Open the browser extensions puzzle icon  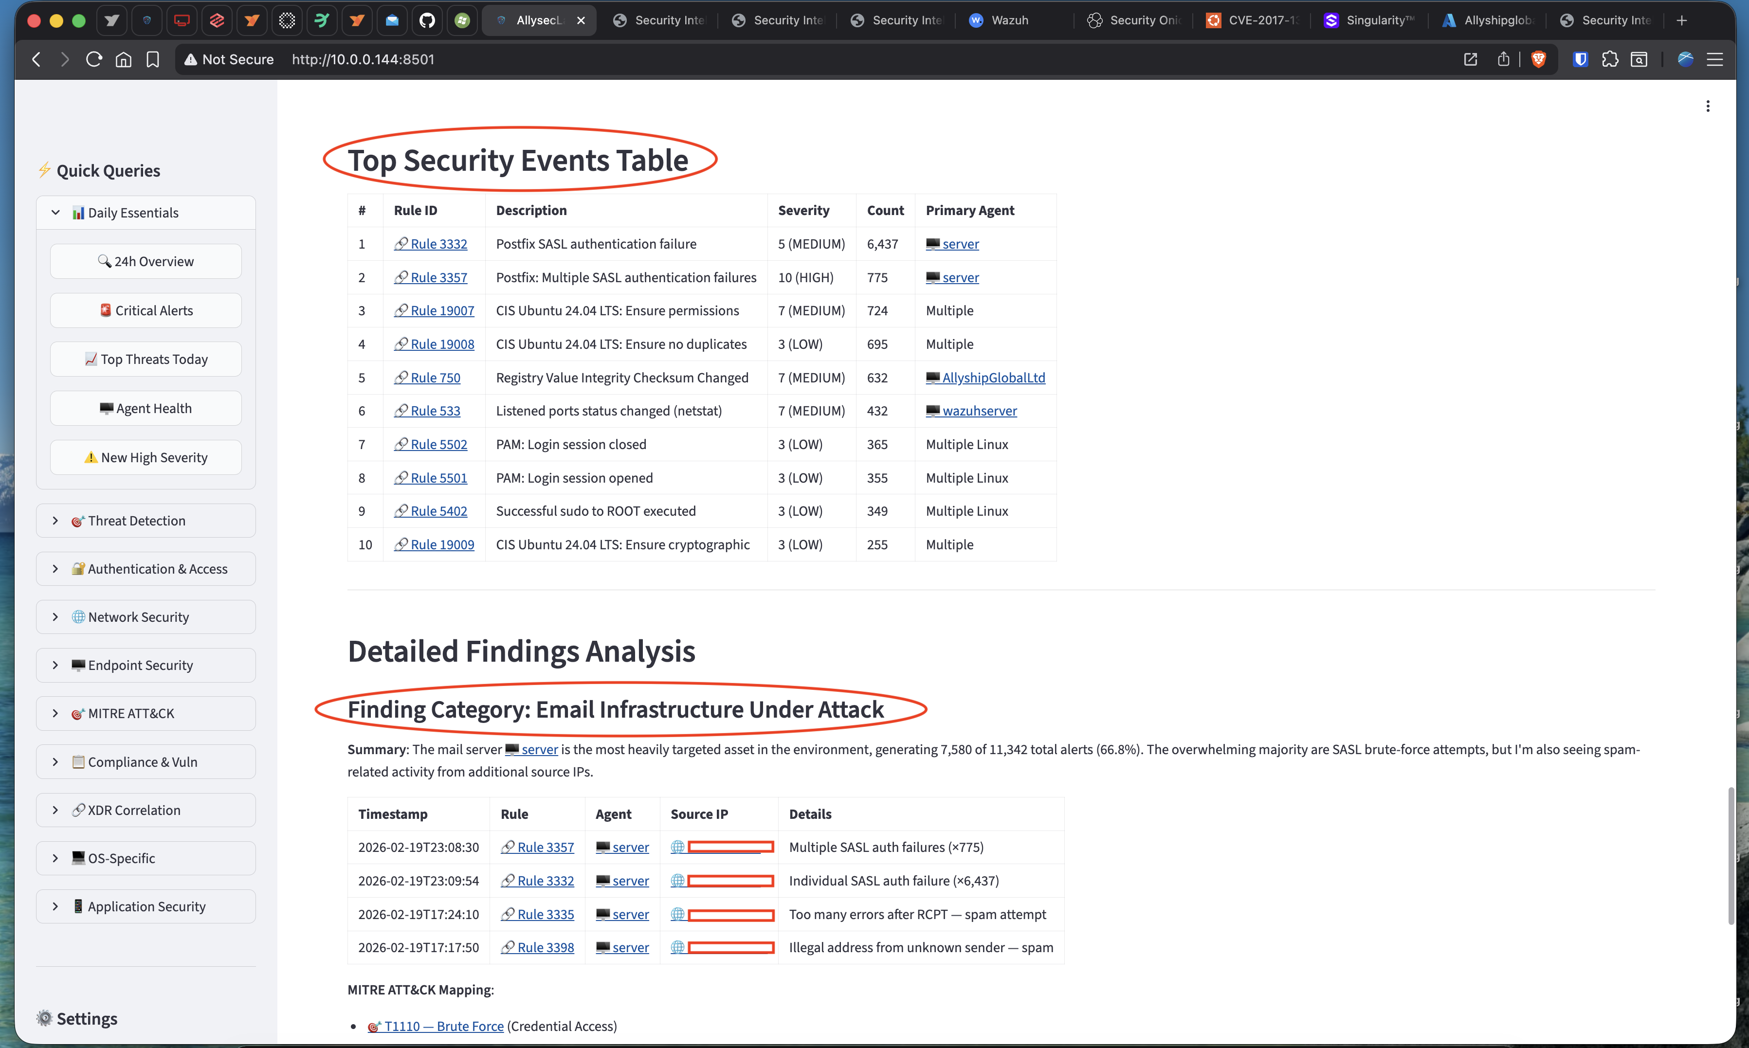tap(1611, 59)
